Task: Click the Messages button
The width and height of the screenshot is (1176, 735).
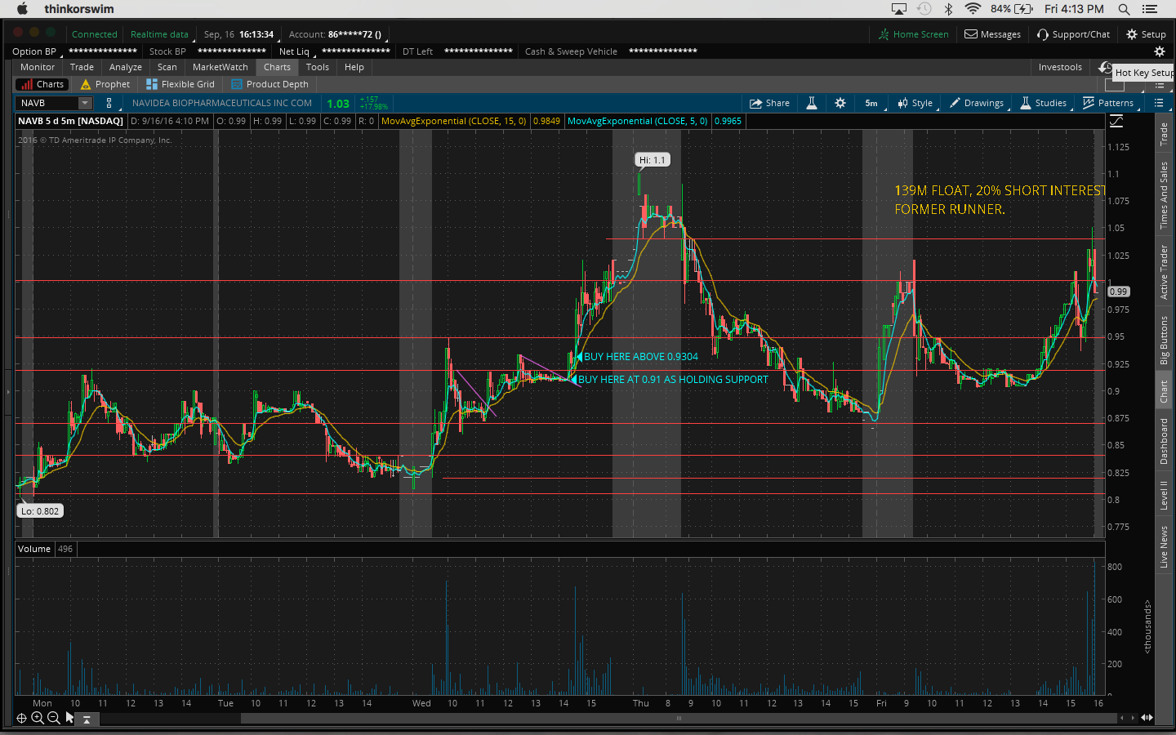Action: click(x=992, y=34)
